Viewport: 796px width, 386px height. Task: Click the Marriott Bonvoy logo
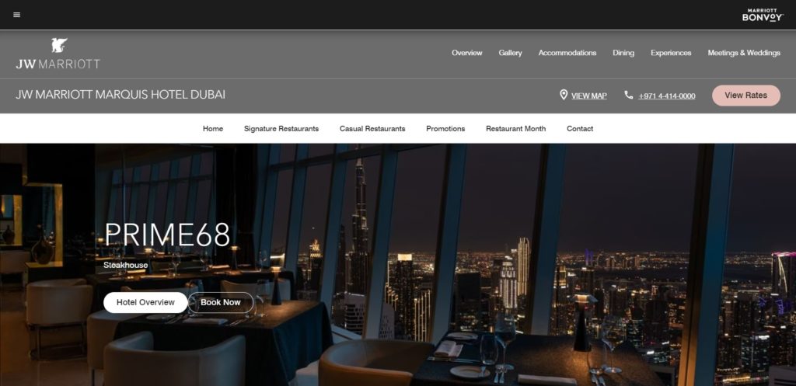[763, 15]
